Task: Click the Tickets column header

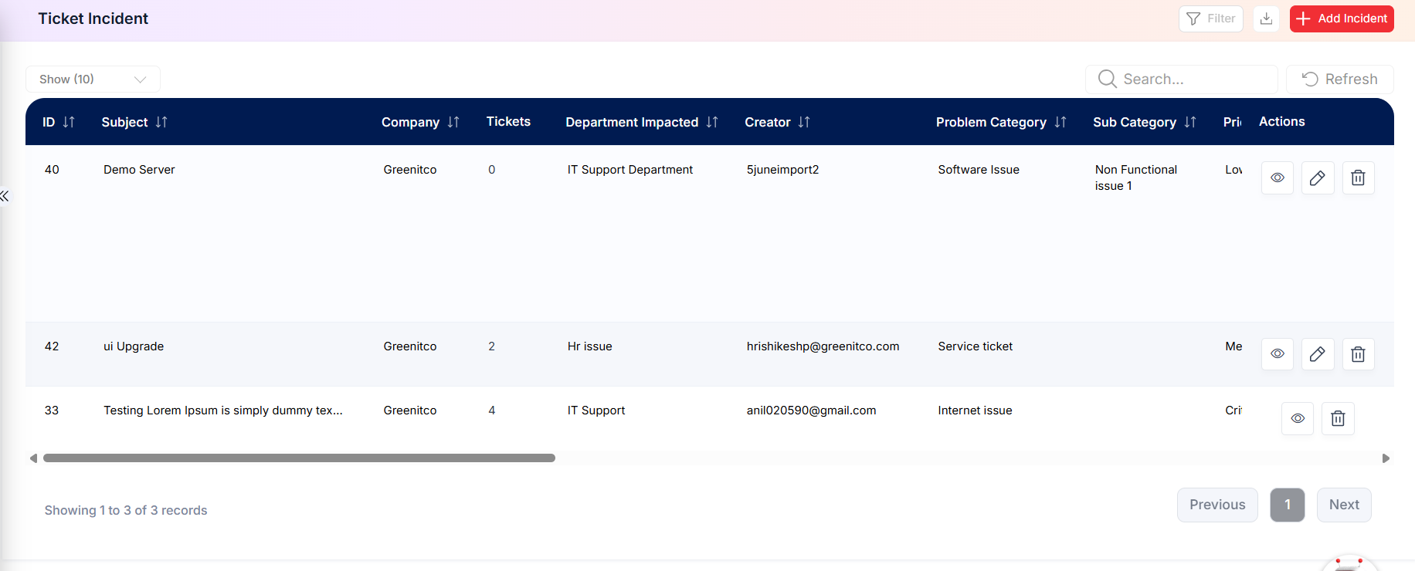Action: tap(508, 121)
